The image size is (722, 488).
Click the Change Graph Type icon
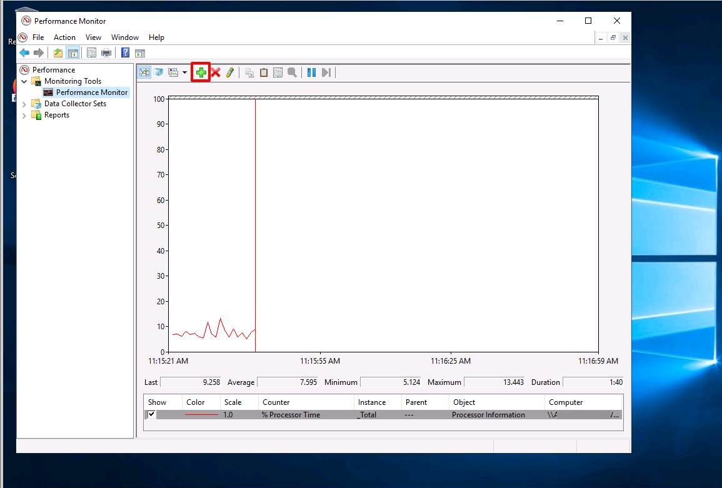(173, 72)
